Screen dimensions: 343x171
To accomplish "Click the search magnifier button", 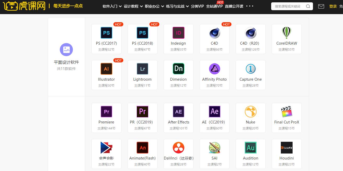I will coord(308,6).
